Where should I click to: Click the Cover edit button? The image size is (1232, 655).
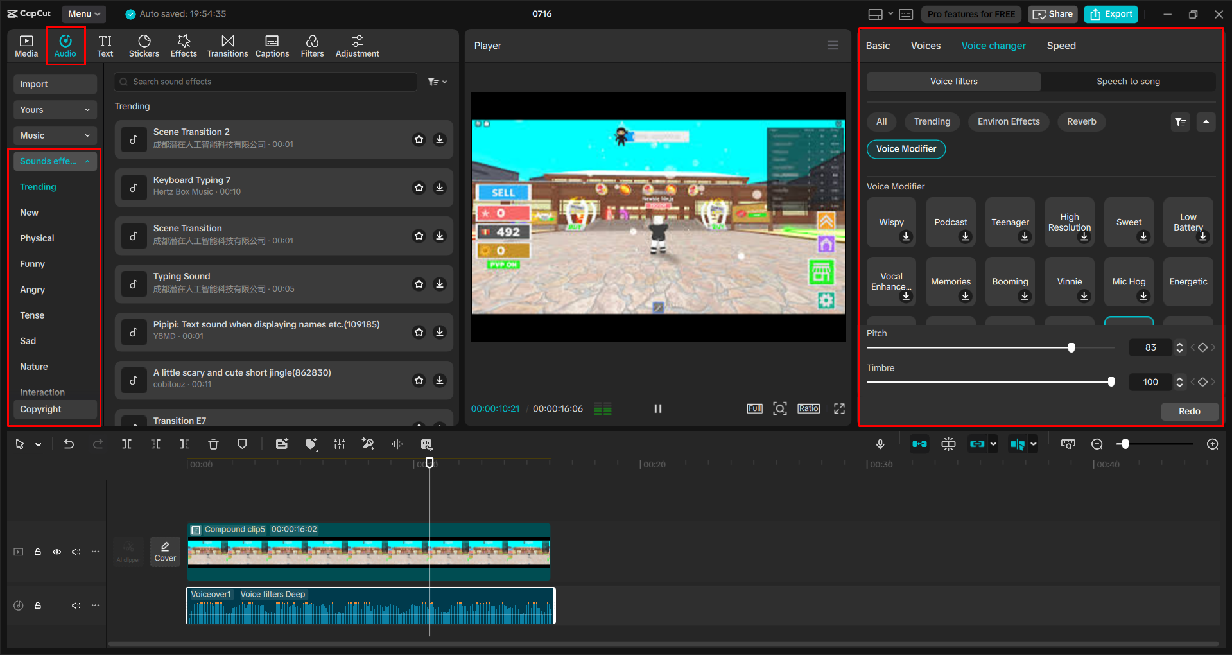165,551
